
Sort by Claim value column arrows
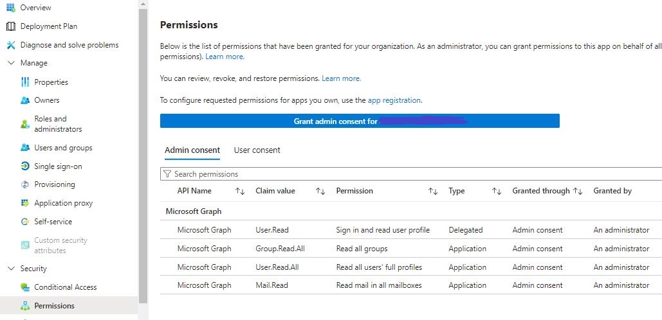click(x=320, y=191)
